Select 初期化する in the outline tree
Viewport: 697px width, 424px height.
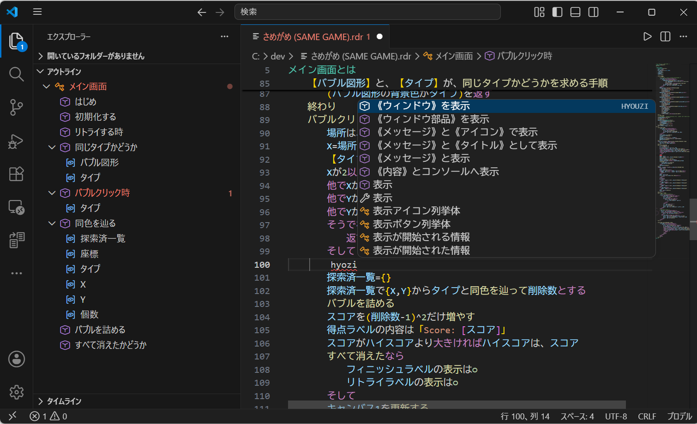coord(138,117)
